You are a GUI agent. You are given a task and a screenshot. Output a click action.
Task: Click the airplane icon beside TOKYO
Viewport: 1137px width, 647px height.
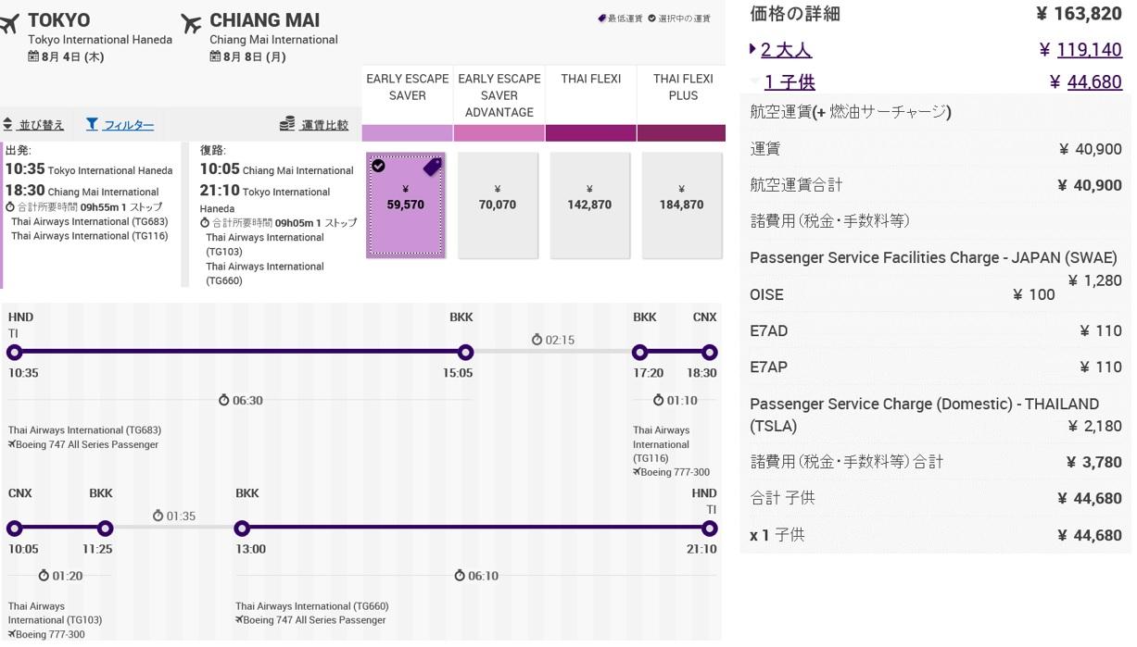tap(10, 24)
